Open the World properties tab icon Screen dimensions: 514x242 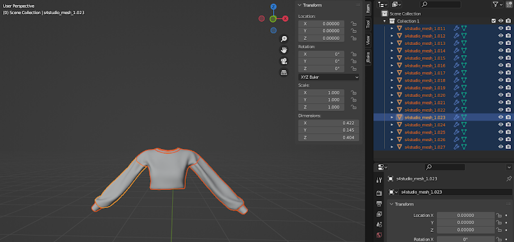coord(379,235)
